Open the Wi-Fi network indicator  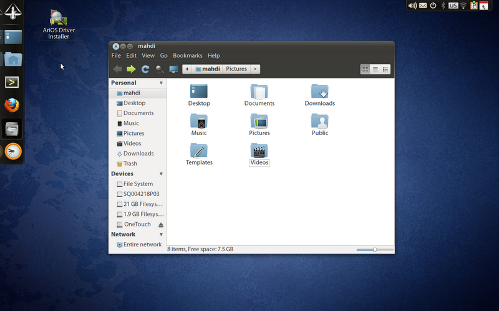463,6
